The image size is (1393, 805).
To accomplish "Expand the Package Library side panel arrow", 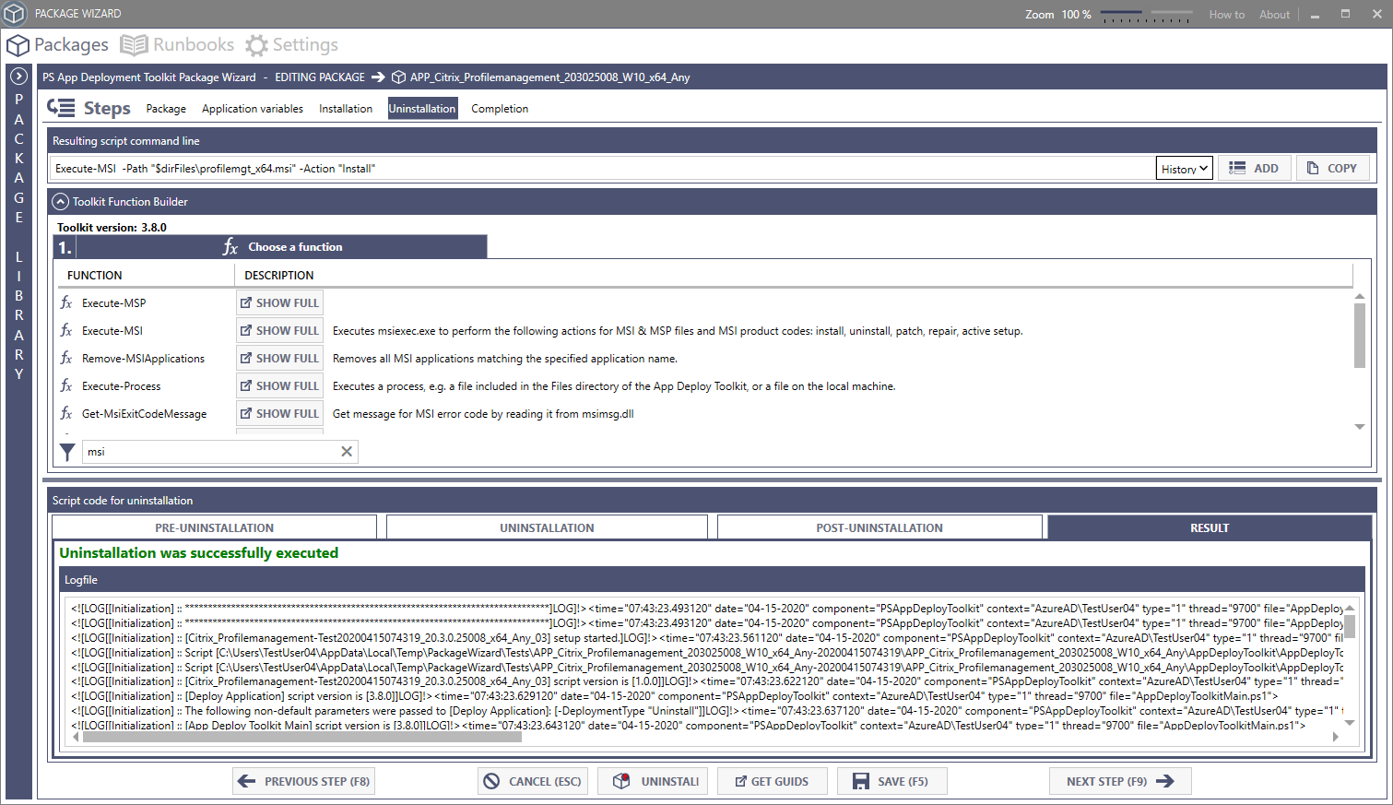I will coord(18,77).
